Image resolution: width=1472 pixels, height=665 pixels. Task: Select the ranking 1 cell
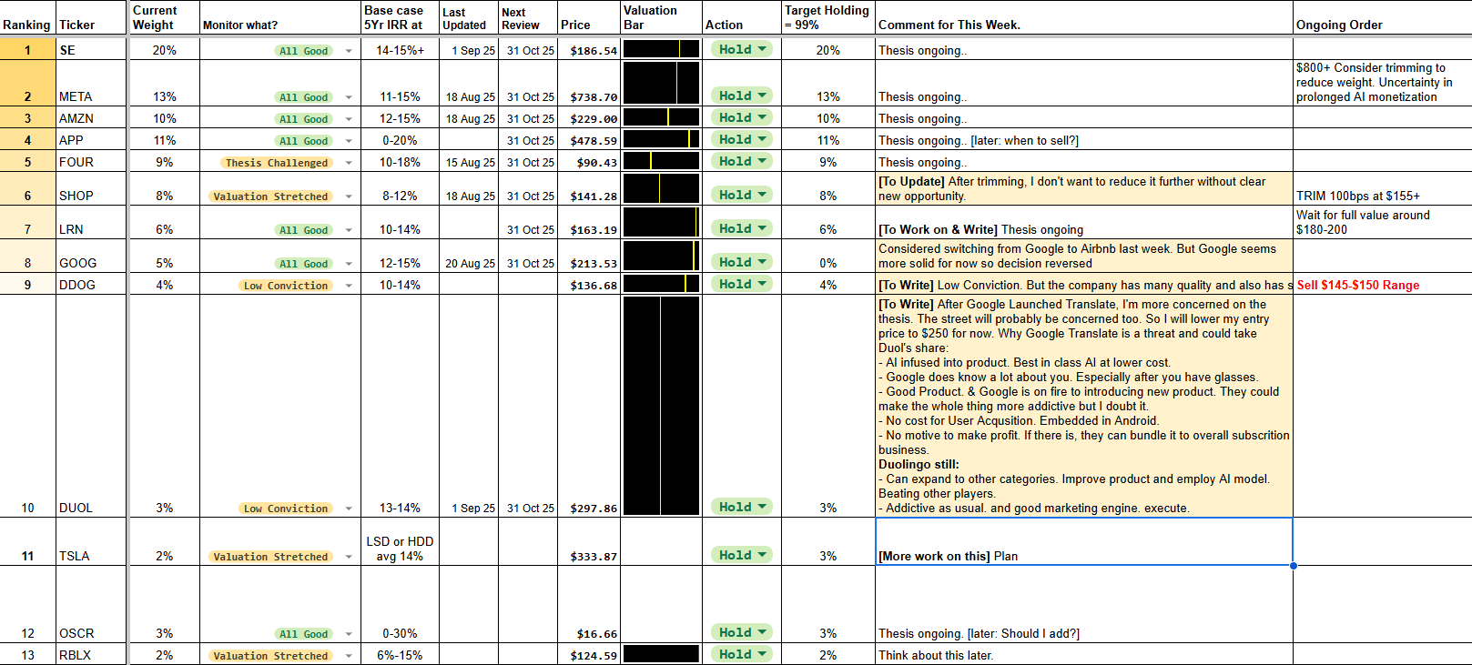(x=27, y=49)
